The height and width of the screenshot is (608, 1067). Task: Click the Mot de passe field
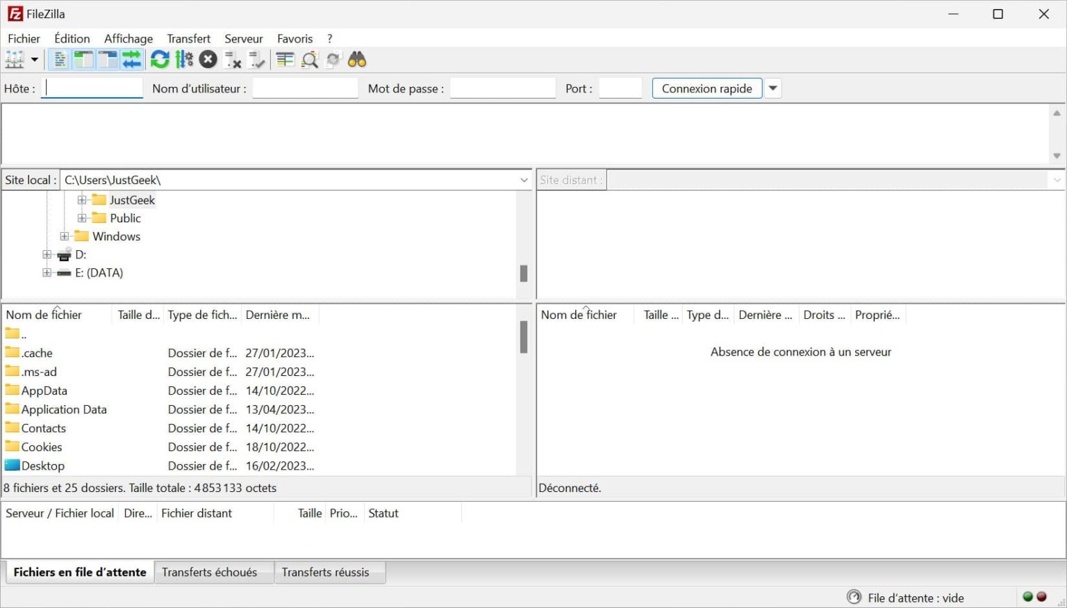503,88
